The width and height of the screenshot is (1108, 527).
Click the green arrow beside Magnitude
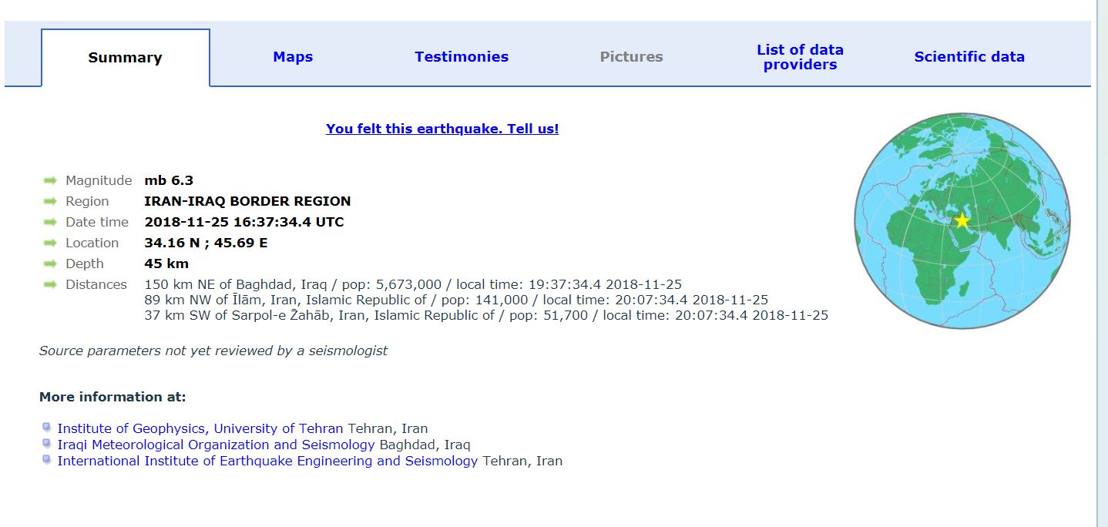(50, 180)
